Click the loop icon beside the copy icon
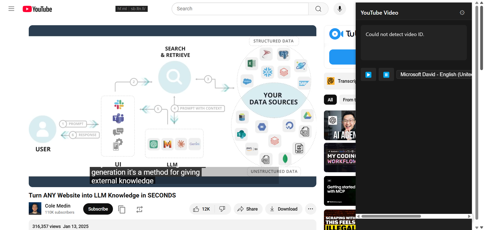 pos(139,209)
